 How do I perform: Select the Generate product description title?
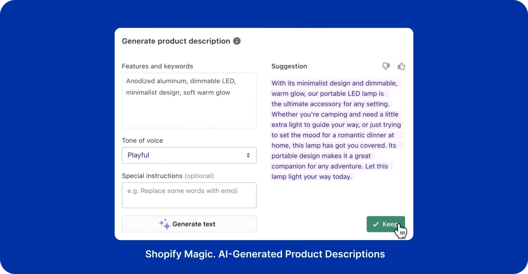pos(176,41)
